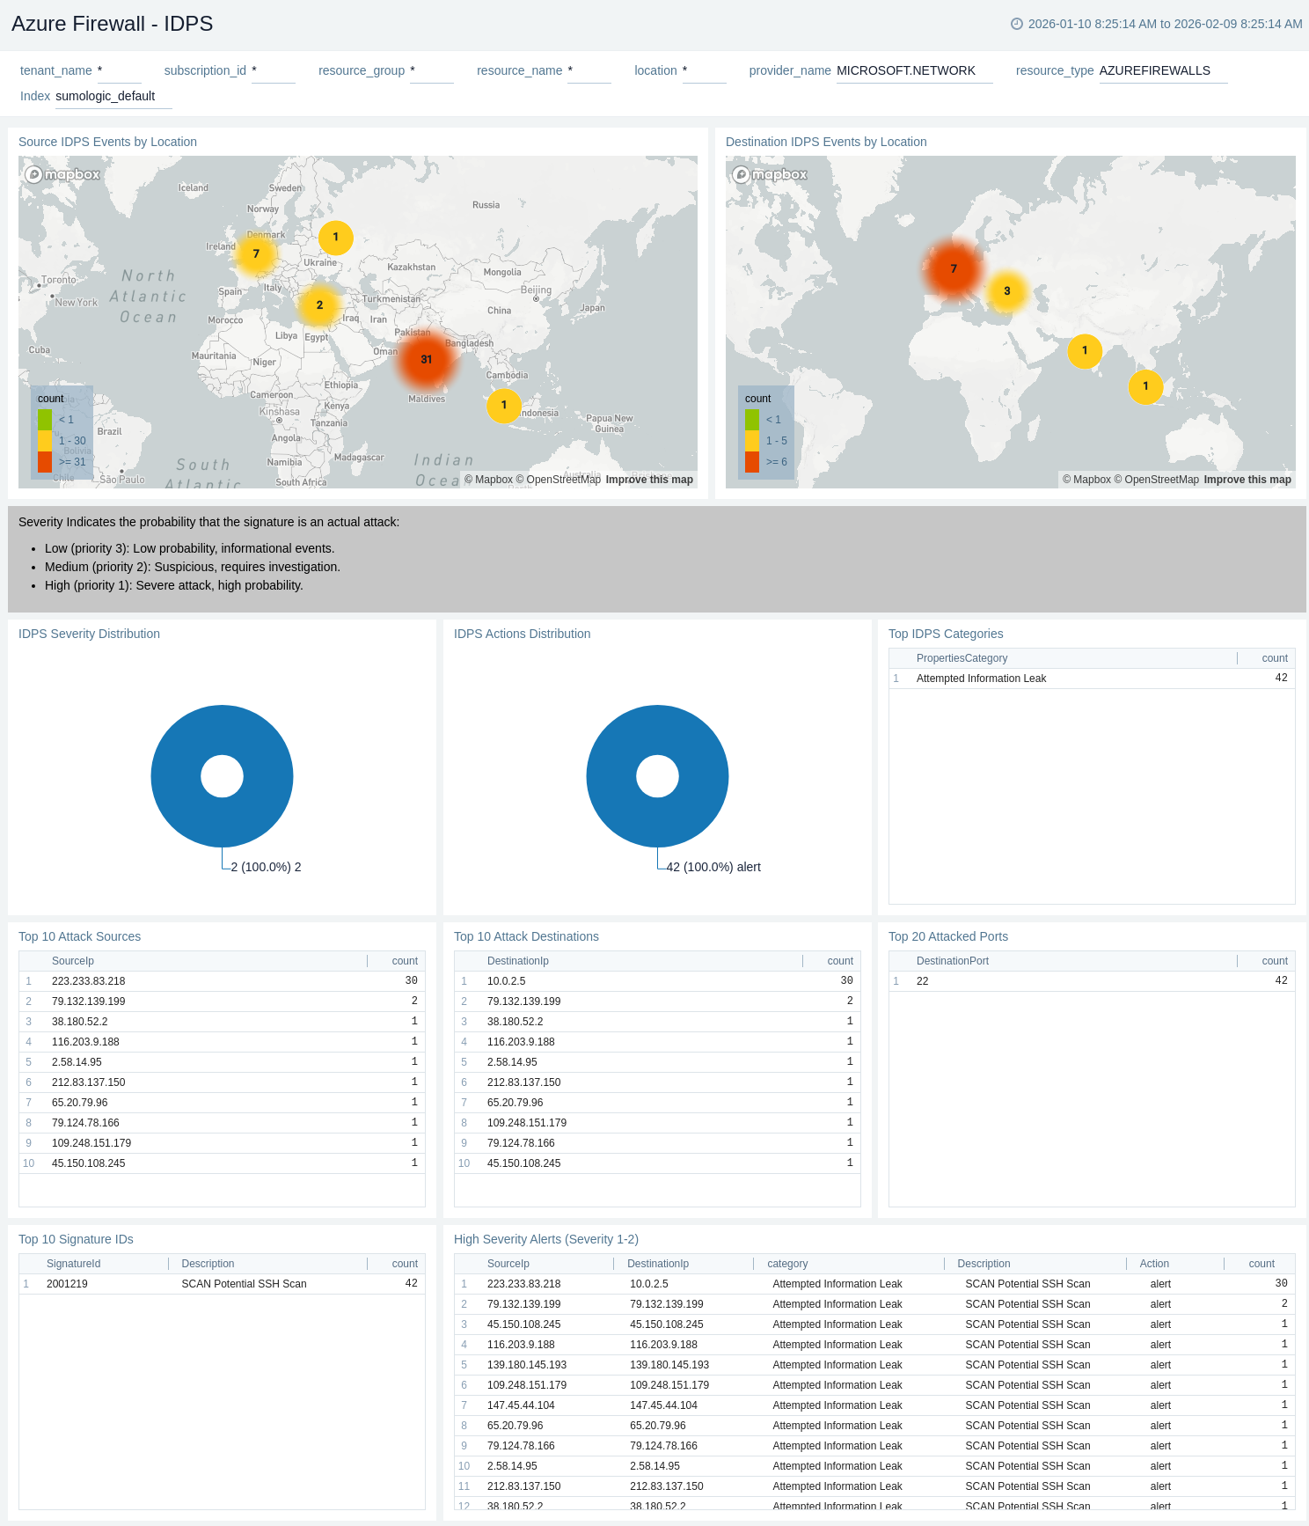
Task: Click the yellow 2 cluster near Egypt
Action: click(319, 304)
